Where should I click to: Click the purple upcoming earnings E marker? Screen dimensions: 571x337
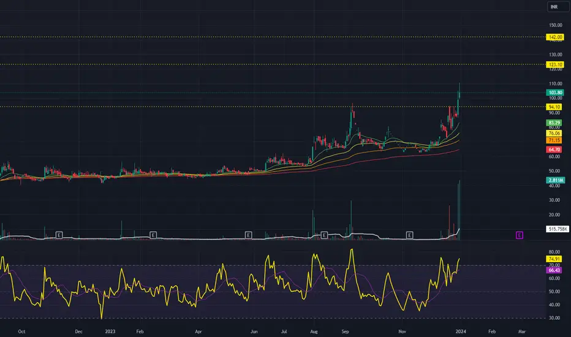click(520, 235)
